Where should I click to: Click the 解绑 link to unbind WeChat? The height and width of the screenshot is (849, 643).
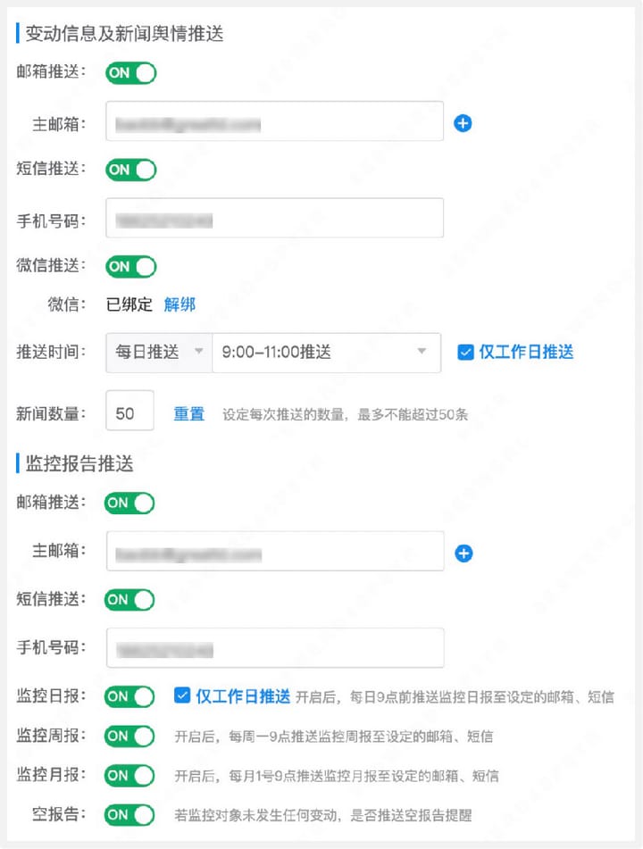180,304
